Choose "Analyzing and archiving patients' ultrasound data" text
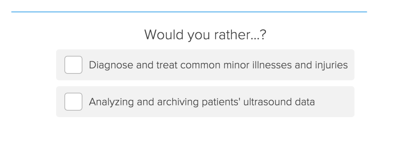This screenshot has height=151, width=410. coord(202,102)
